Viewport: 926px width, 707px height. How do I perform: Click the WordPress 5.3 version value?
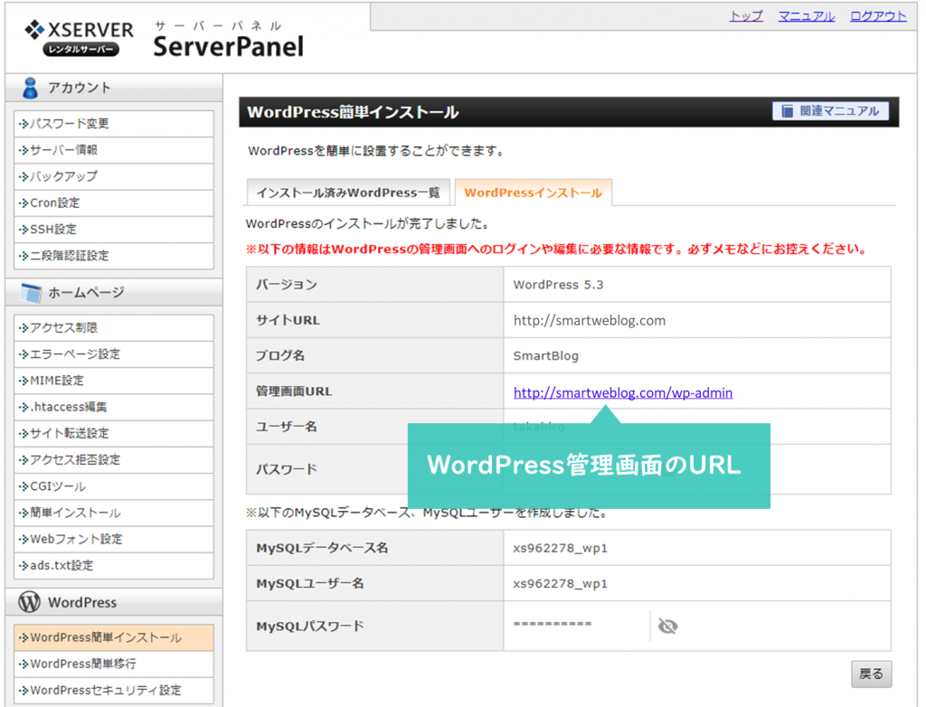558,285
